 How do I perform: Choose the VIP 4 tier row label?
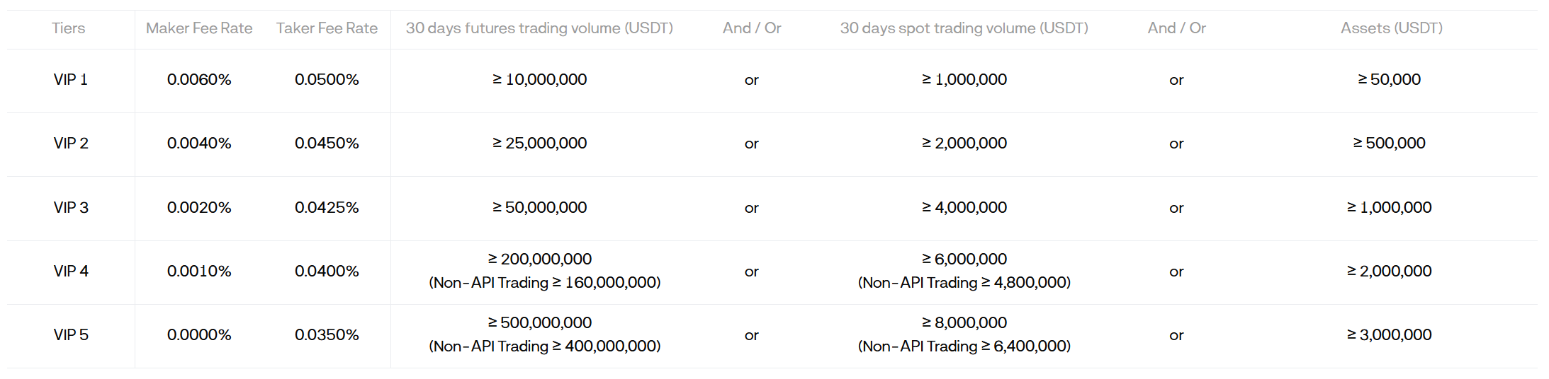(71, 272)
